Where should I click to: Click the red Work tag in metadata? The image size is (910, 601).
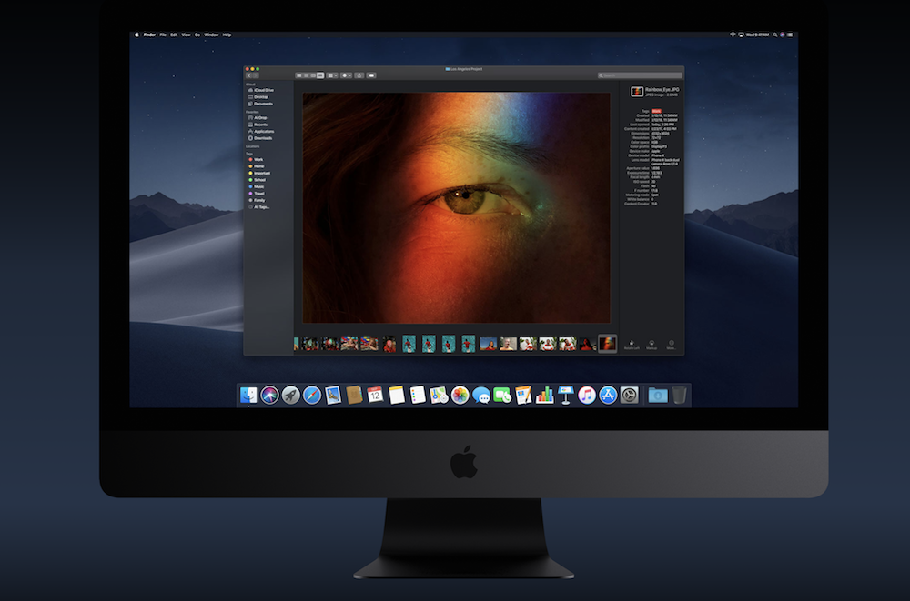coord(656,111)
